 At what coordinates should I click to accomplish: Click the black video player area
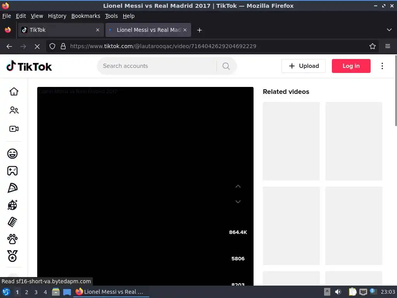(x=145, y=186)
